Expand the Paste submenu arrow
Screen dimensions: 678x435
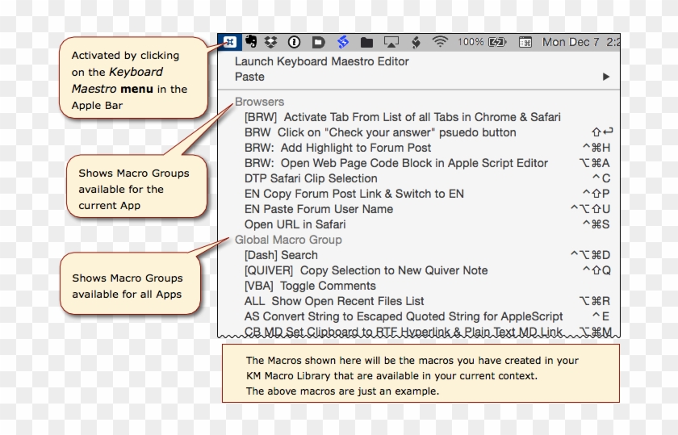(x=605, y=77)
